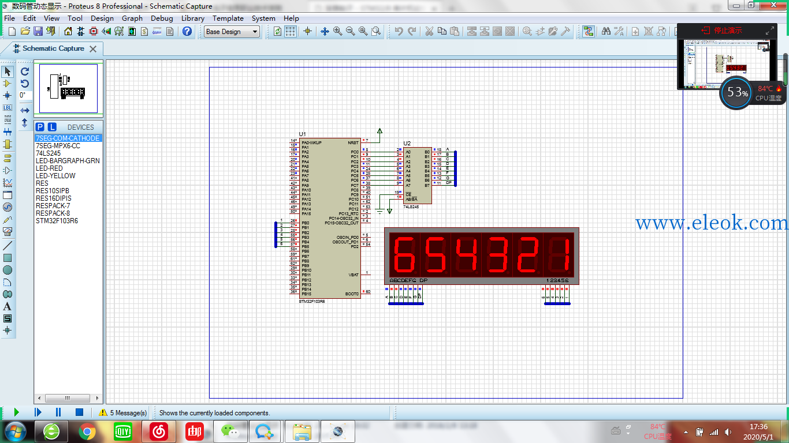Image resolution: width=789 pixels, height=443 pixels.
Task: Pick devices with P button
Action: 40,127
